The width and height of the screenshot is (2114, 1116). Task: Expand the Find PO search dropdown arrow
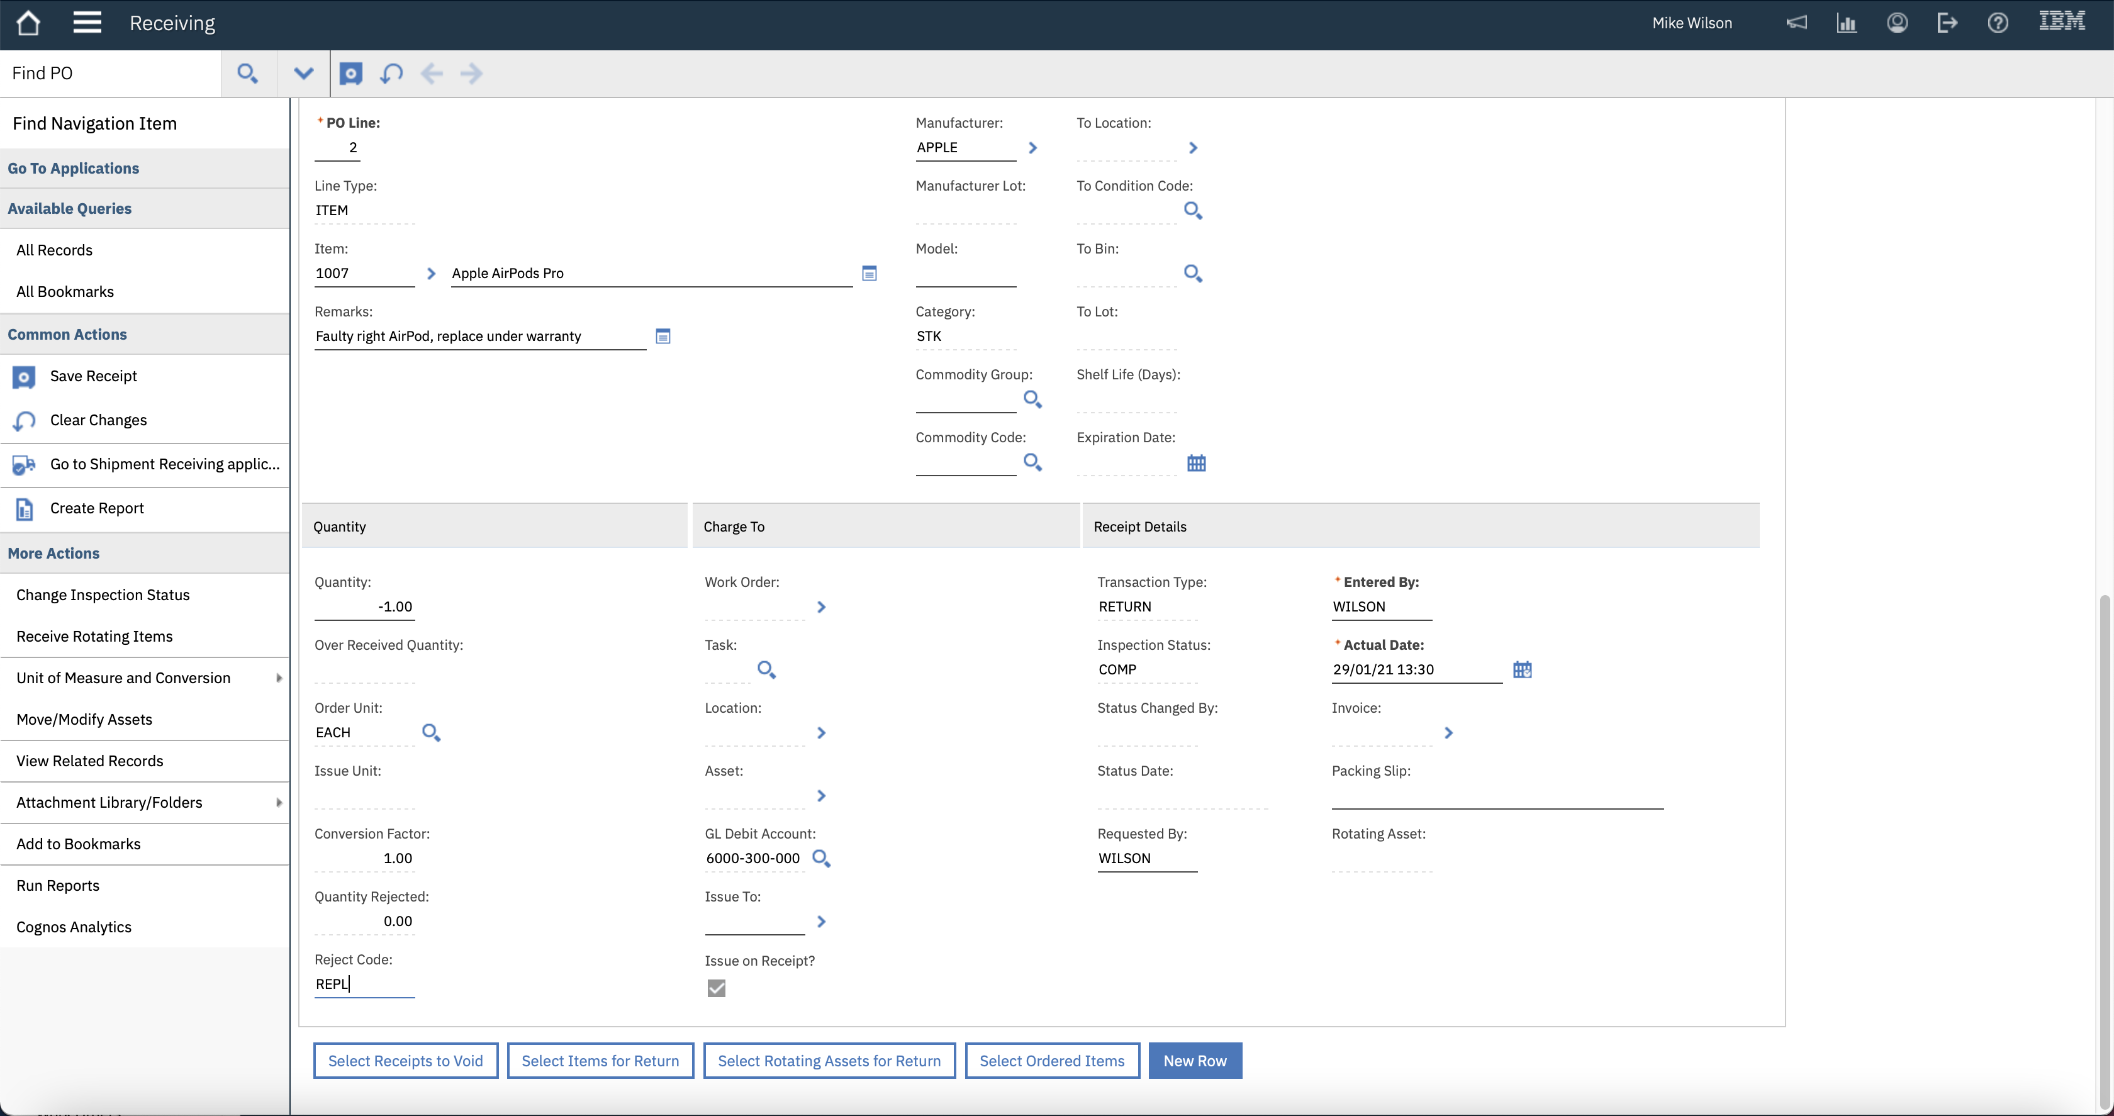303,74
